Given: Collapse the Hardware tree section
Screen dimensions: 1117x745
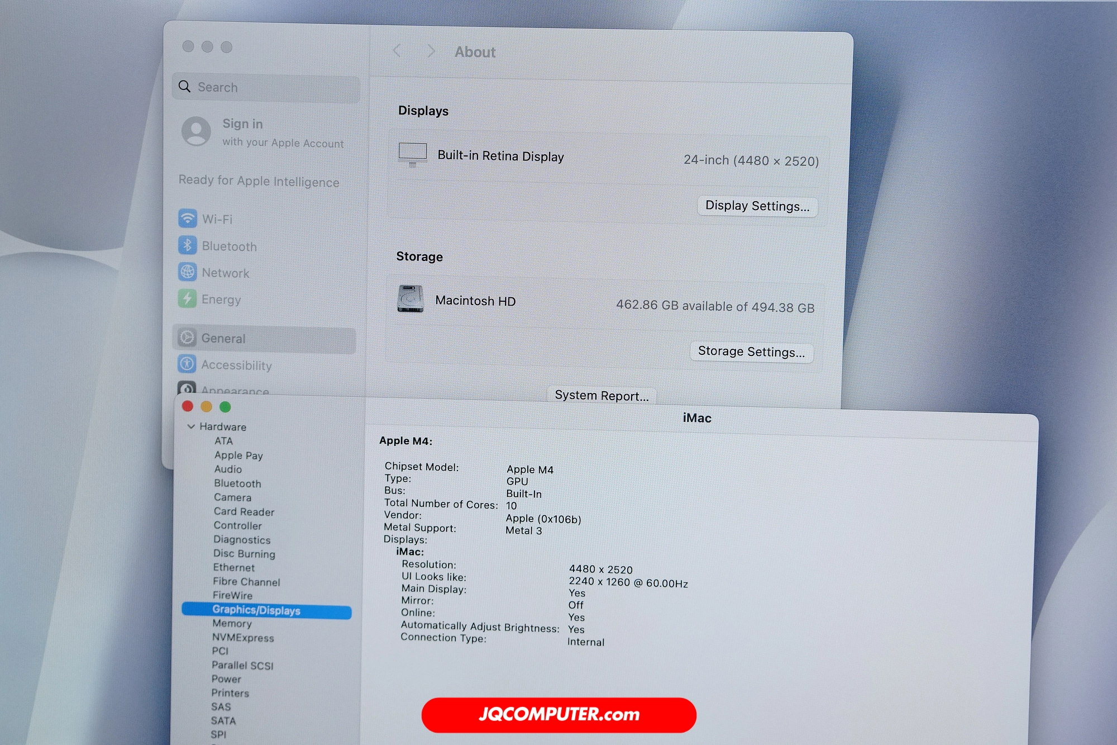Looking at the screenshot, I should (191, 426).
